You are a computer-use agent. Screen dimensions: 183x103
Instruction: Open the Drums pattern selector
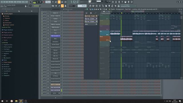[x=82, y=6]
